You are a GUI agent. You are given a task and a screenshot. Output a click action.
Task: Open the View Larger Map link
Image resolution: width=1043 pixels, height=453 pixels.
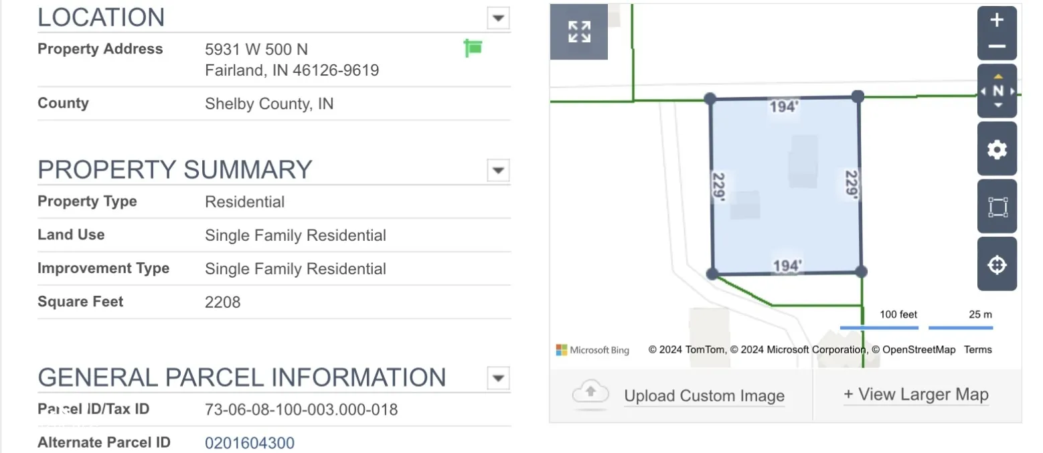(x=916, y=395)
